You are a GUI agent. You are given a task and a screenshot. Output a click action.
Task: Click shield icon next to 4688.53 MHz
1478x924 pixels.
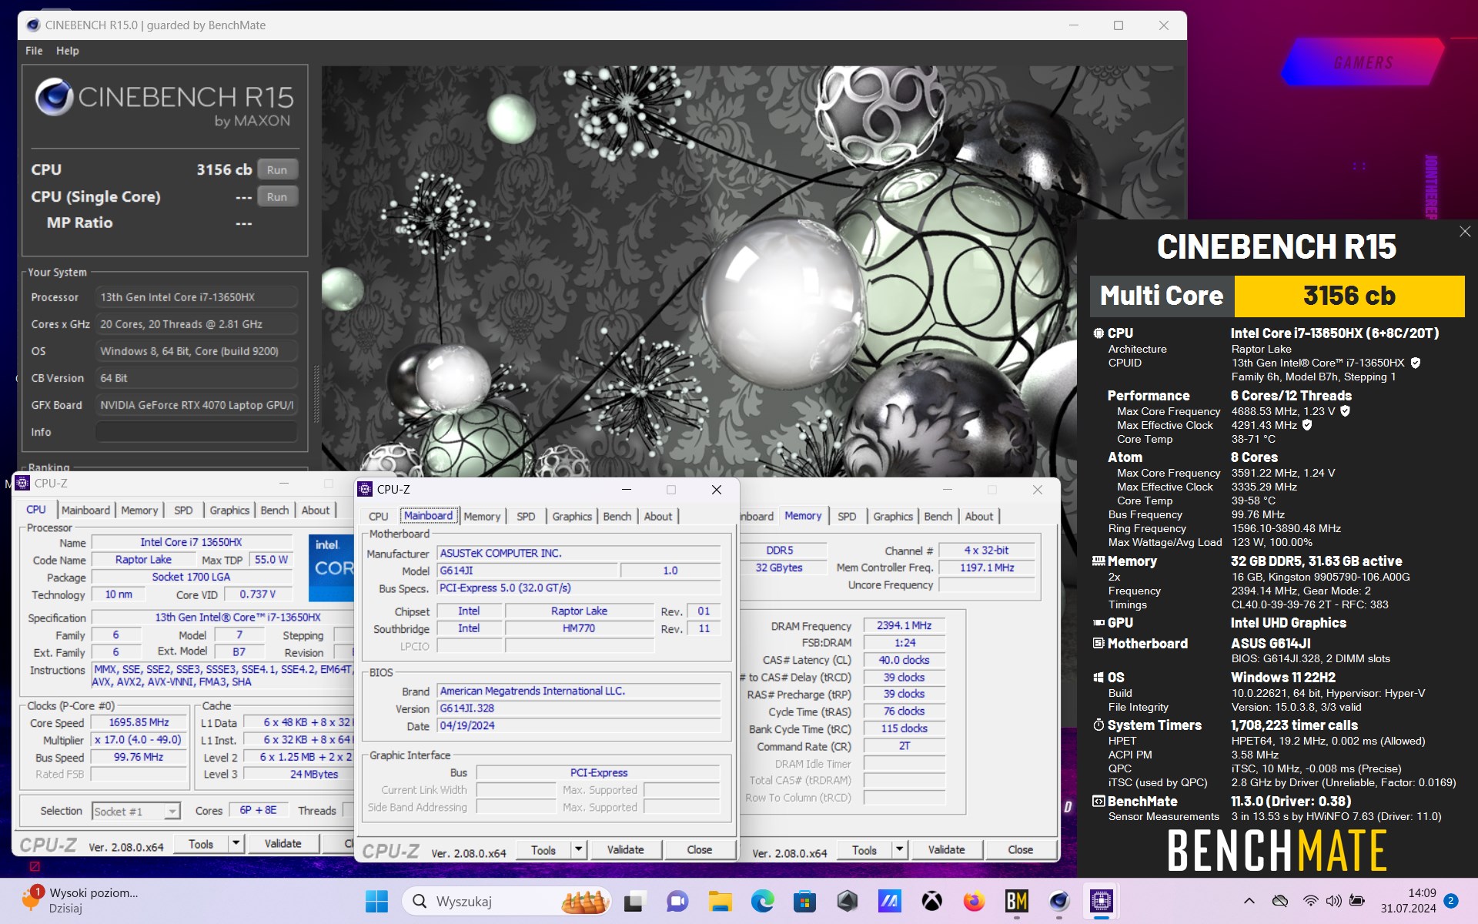coord(1345,411)
